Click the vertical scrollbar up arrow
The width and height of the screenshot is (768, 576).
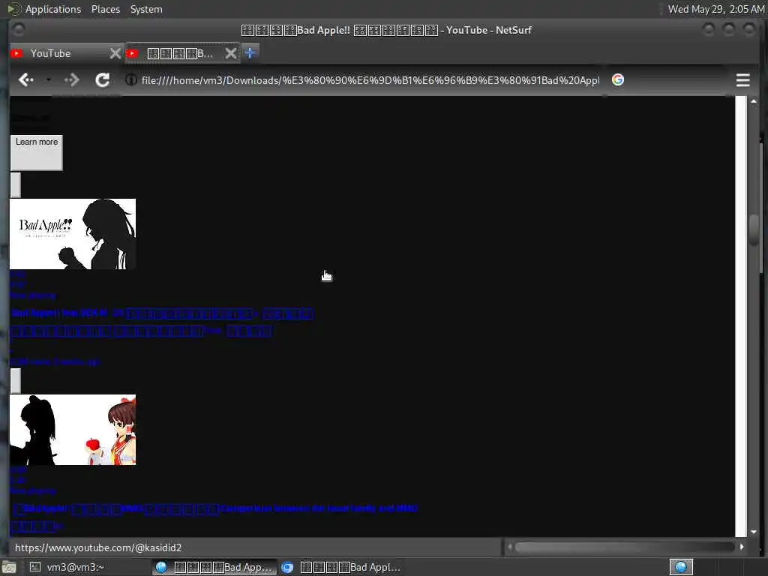[x=753, y=101]
